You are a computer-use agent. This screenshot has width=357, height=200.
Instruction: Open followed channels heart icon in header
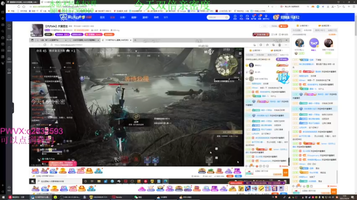[x=241, y=17]
